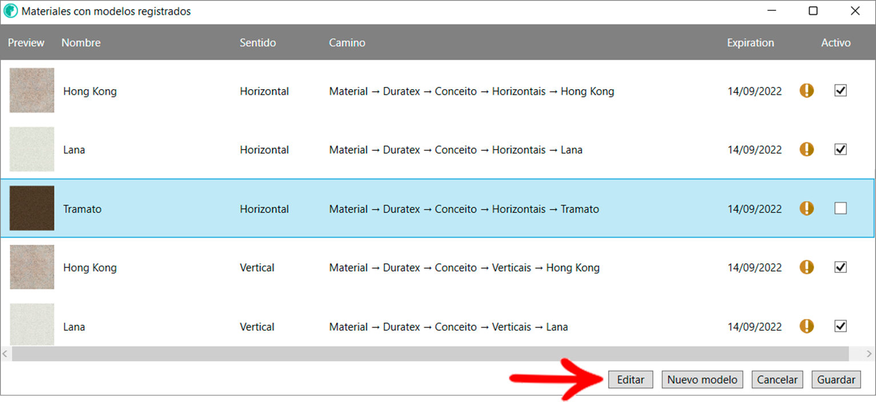This screenshot has height=402, width=876.
Task: Click the warning icon on Hong Kong Horizontal row
Action: [x=806, y=90]
